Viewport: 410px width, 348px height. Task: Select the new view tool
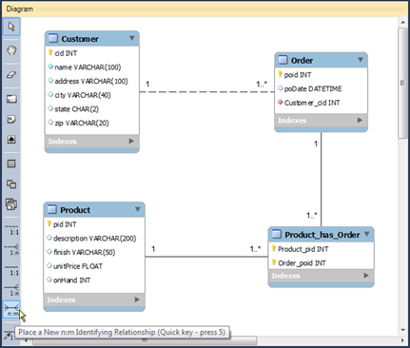point(11,184)
